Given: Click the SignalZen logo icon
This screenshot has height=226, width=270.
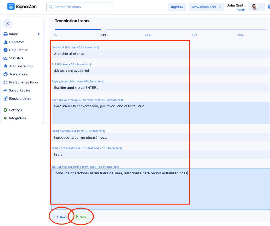Looking at the screenshot, I should tap(11, 7).
